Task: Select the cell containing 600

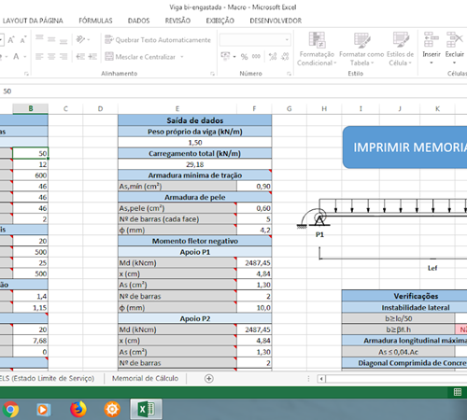Action: (x=30, y=175)
